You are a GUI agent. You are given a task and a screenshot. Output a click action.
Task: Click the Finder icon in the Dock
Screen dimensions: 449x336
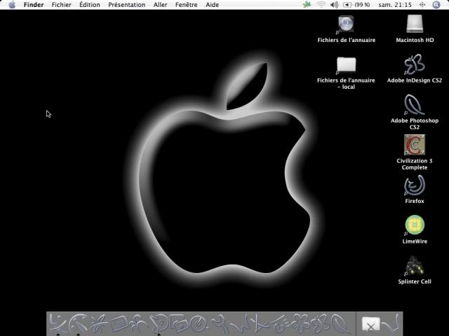(x=58, y=324)
